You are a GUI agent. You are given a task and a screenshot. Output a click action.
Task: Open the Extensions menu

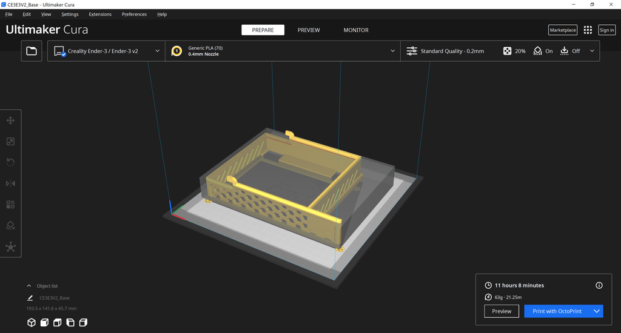click(100, 15)
